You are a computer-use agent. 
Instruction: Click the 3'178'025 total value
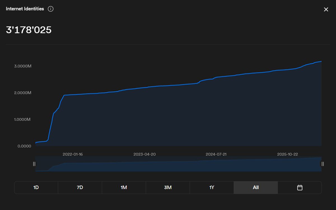(x=29, y=30)
